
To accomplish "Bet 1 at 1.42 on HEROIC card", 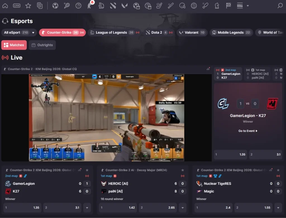I will (x=118, y=208).
